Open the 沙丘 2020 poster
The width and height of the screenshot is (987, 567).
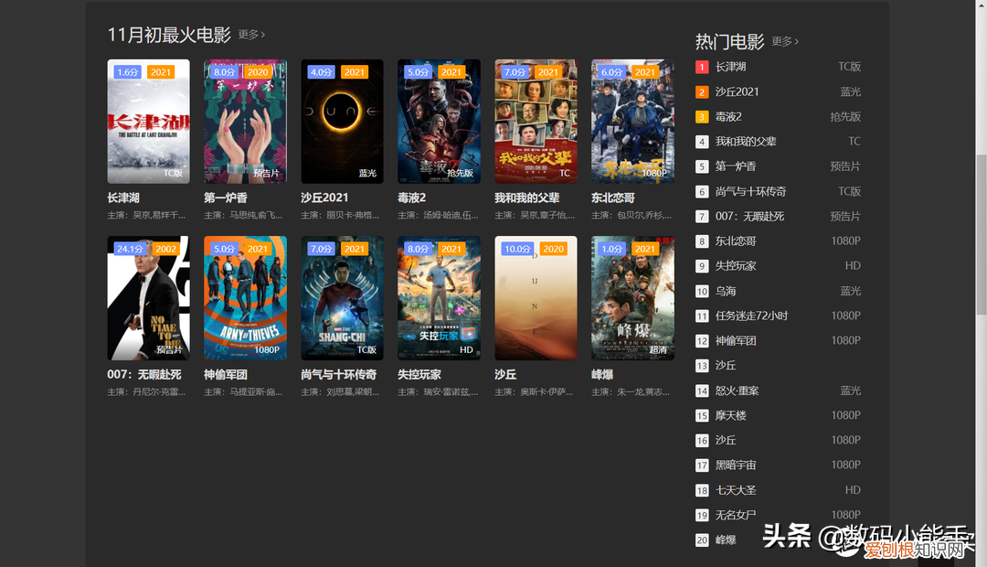coord(536,298)
